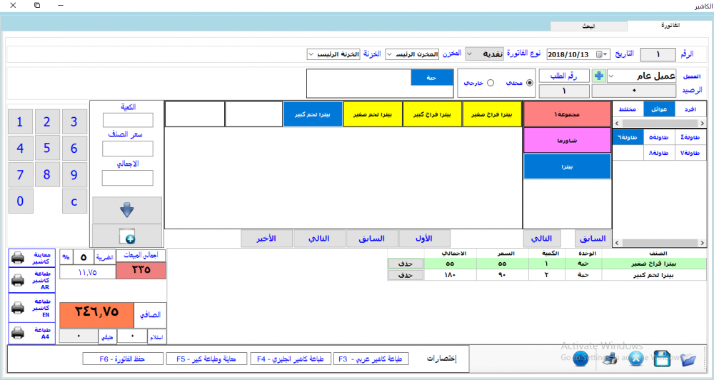The width and height of the screenshot is (714, 380).
Task: Click into the الاجمالي total field
Action: [x=128, y=178]
